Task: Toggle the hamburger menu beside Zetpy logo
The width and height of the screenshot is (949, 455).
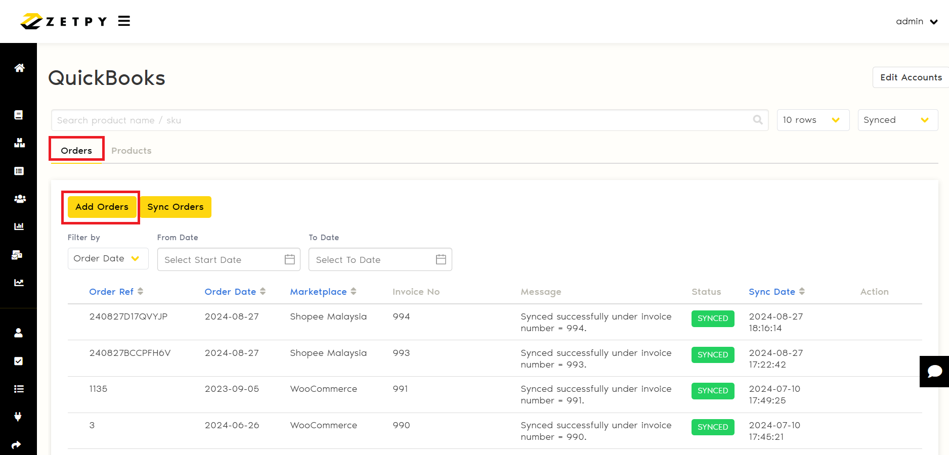Action: coord(124,21)
